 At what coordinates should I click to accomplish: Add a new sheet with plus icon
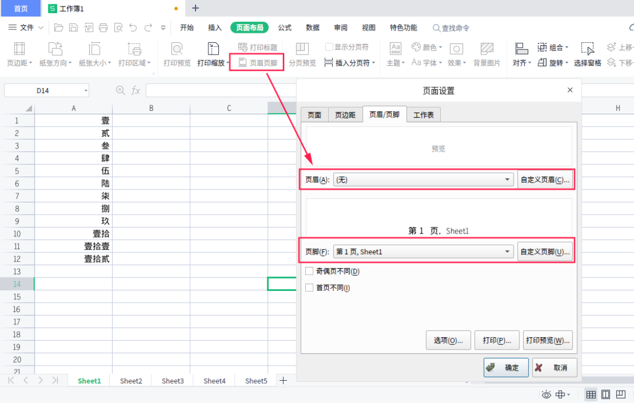click(283, 380)
